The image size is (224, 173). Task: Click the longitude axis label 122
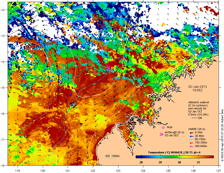93,170
